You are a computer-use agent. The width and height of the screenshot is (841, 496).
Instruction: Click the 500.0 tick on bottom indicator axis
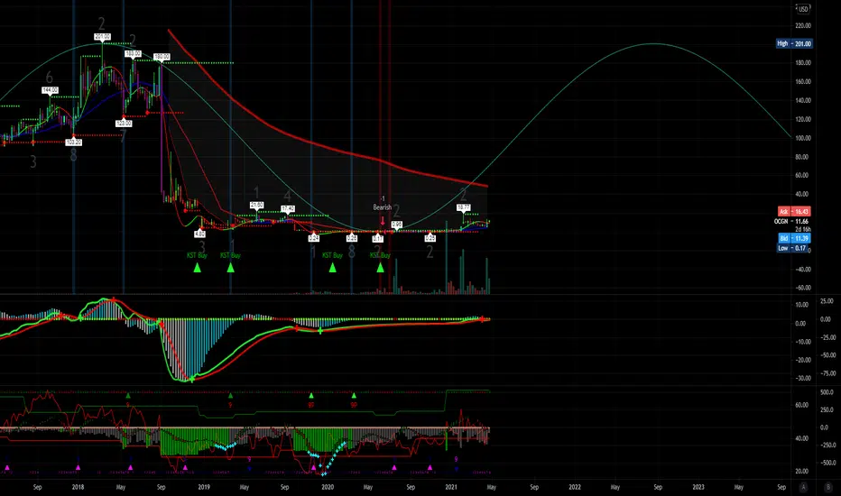click(x=827, y=392)
